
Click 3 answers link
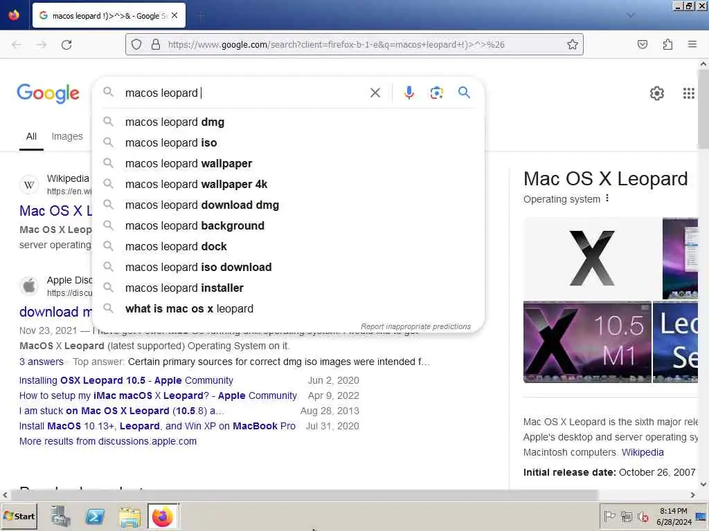[41, 362]
